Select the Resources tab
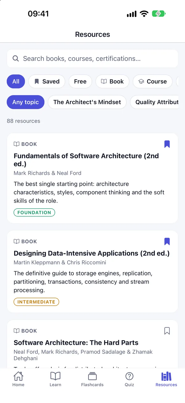 [166, 379]
